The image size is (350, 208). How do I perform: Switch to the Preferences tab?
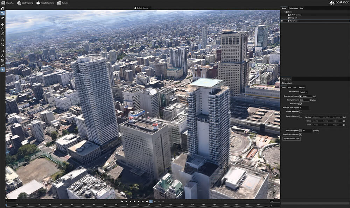293,8
